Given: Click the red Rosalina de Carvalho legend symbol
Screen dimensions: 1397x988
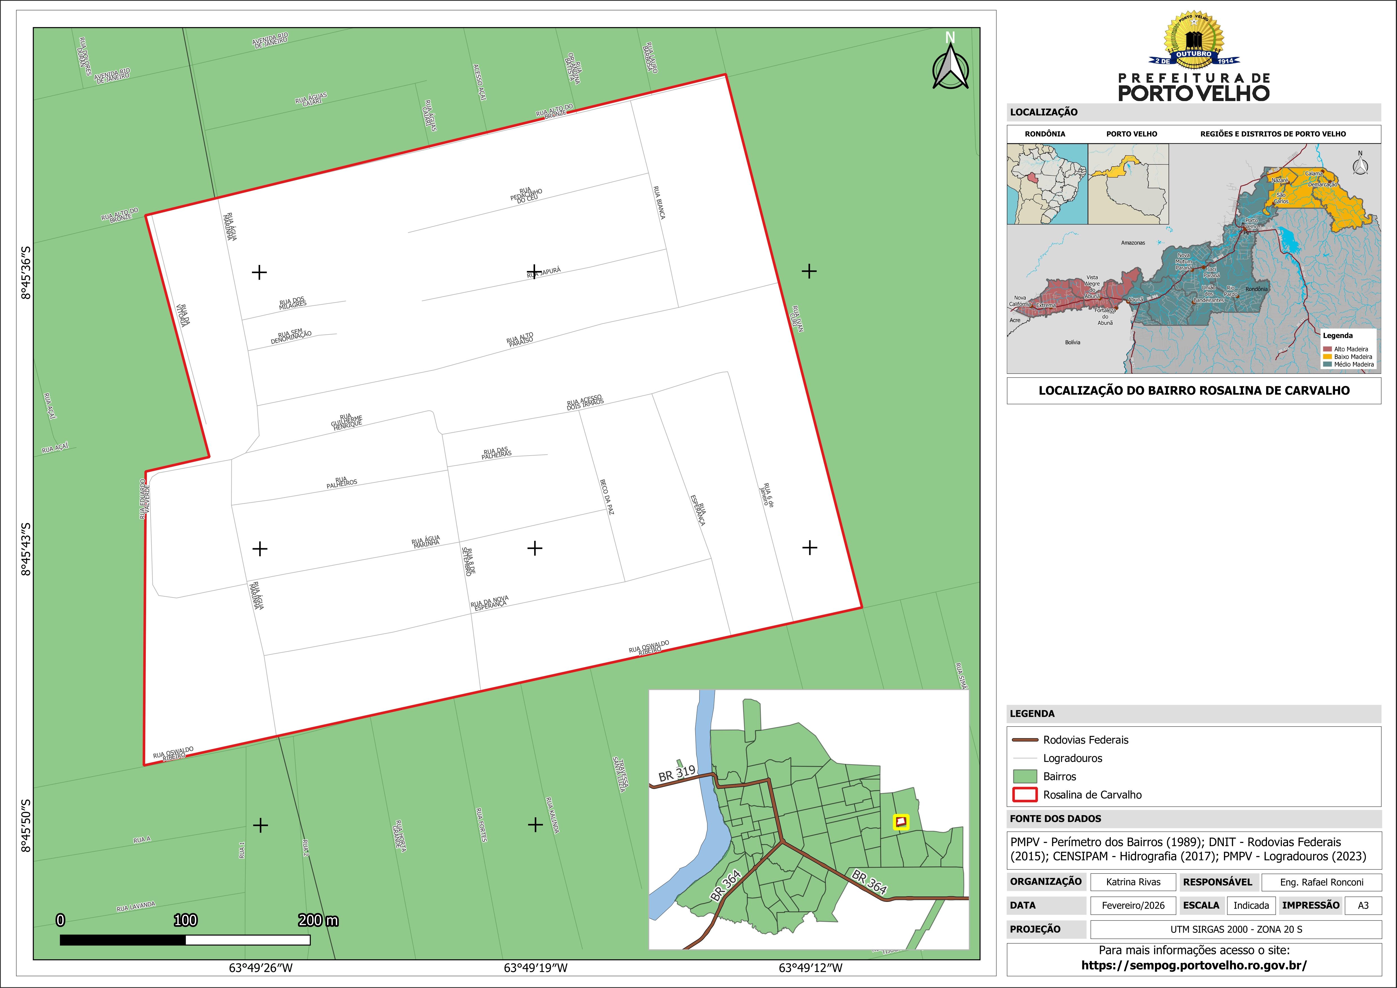Looking at the screenshot, I should [x=1025, y=794].
